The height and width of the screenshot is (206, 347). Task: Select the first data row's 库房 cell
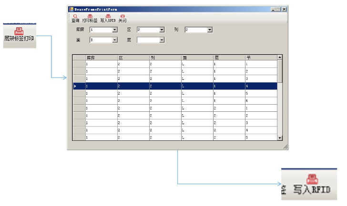tap(101, 63)
